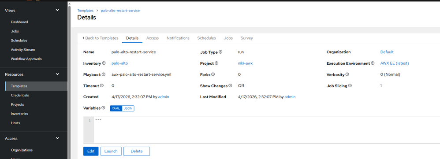The height and width of the screenshot is (159, 440).
Task: Switch variables view to YAML
Action: [116, 108]
